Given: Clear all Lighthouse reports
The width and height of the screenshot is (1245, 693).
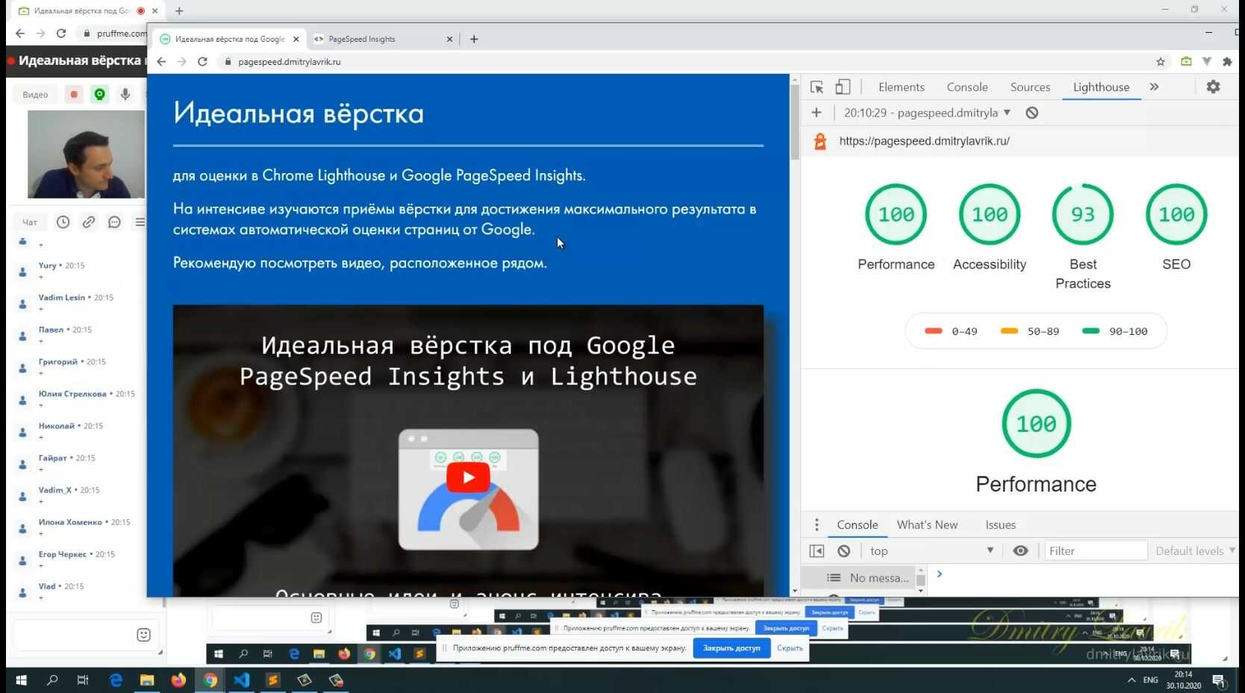Looking at the screenshot, I should tap(1032, 113).
